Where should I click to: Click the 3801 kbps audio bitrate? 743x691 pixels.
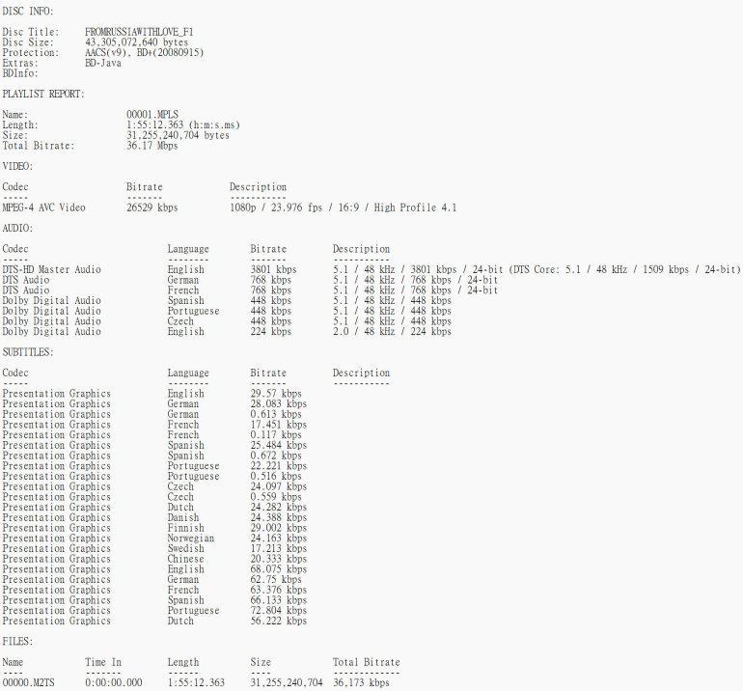click(273, 269)
